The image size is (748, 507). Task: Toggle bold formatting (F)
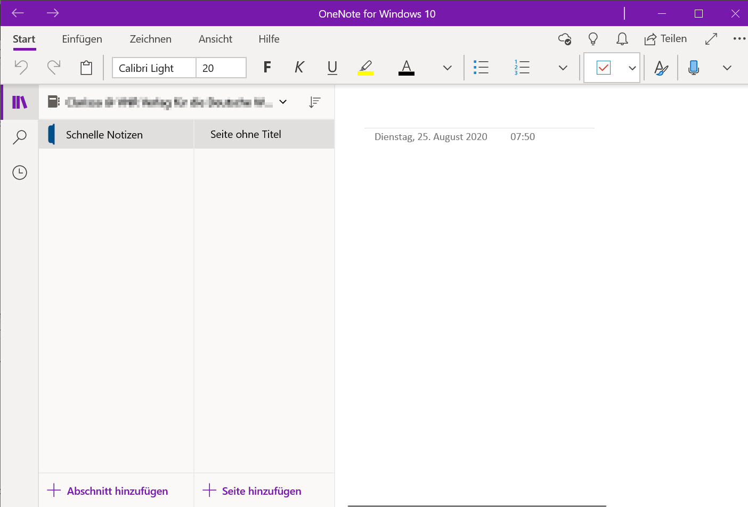pyautogui.click(x=267, y=67)
